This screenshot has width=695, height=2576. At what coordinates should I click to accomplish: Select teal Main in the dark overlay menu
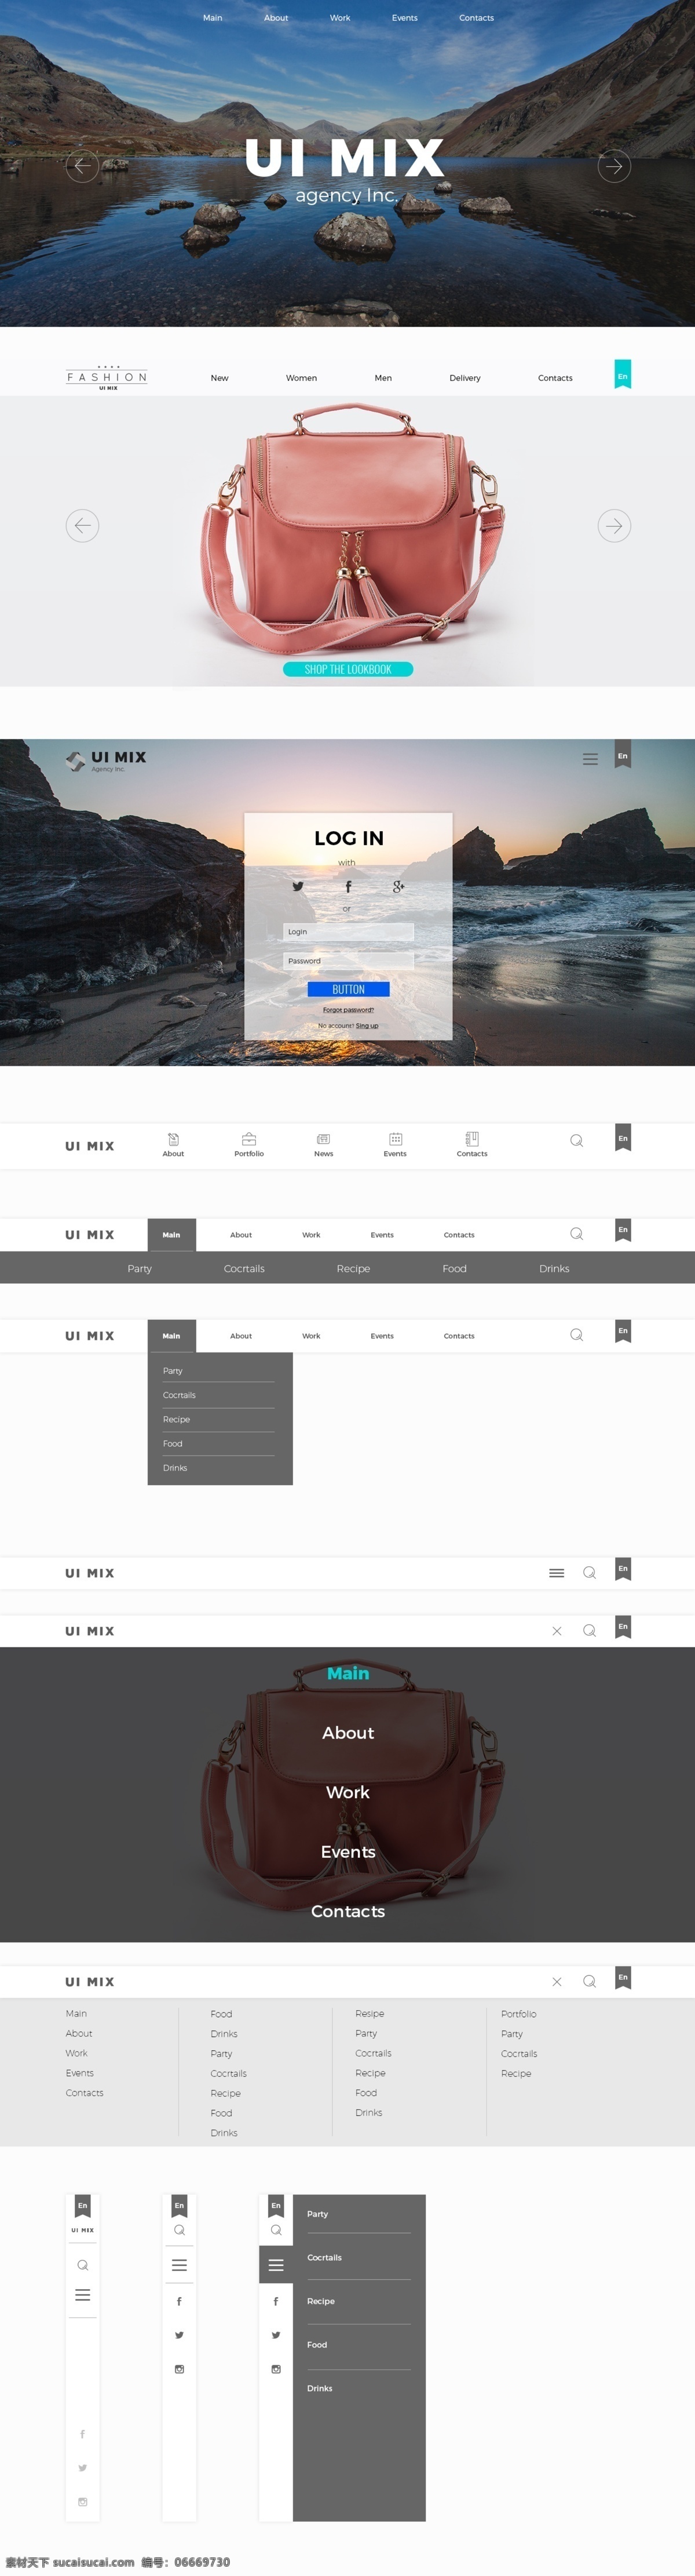(x=348, y=1673)
